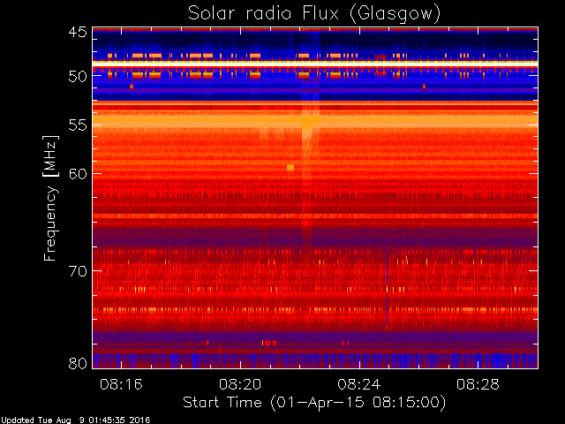Click the small orange blob near 60 MHz
The width and height of the screenshot is (565, 424).
(x=290, y=167)
